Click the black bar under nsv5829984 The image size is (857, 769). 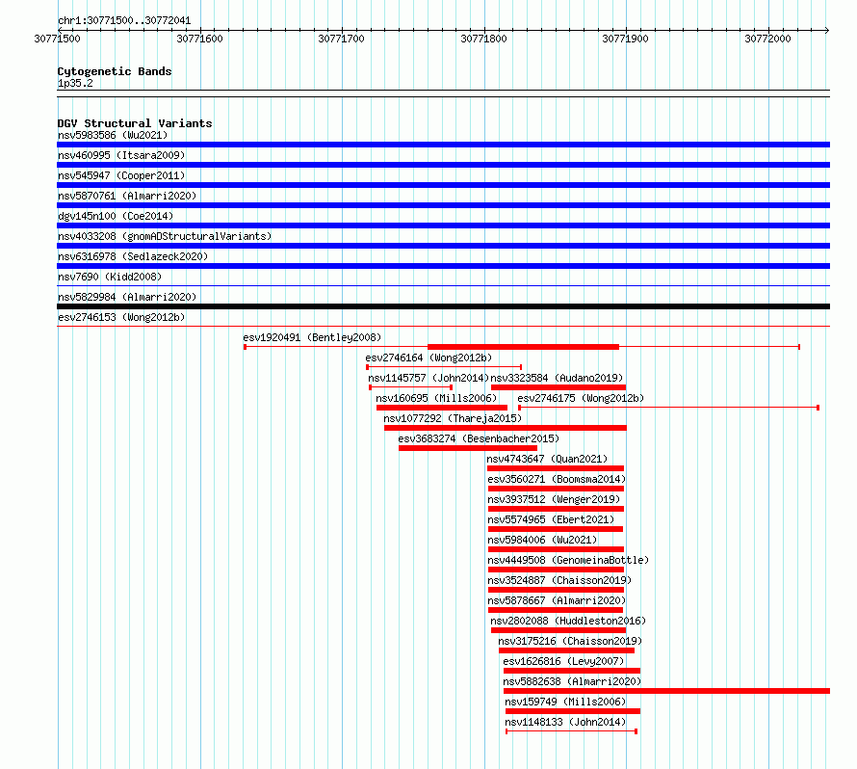[443, 306]
